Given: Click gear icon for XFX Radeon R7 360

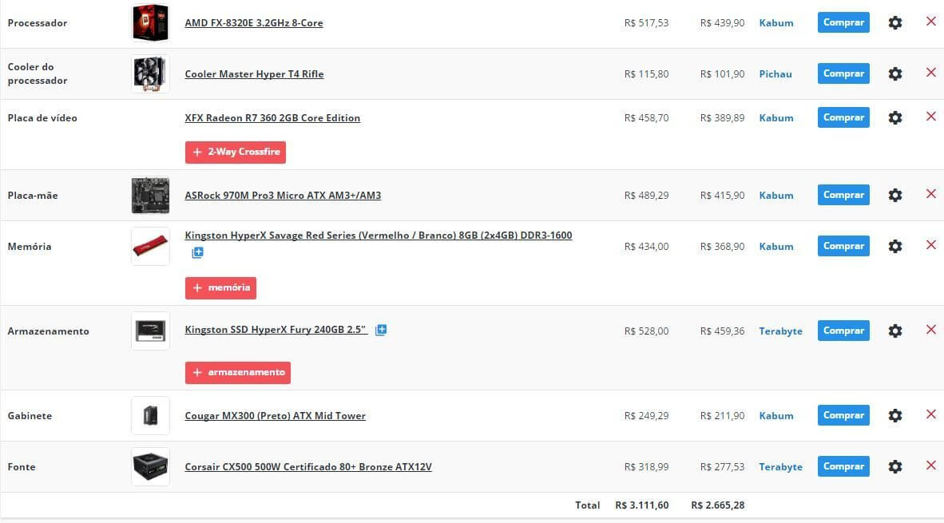Looking at the screenshot, I should 895,117.
